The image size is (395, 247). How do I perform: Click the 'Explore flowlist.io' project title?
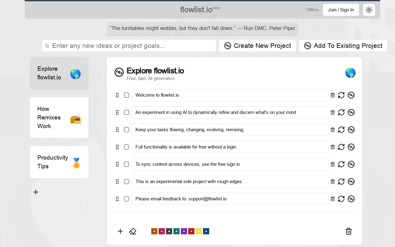pos(155,71)
